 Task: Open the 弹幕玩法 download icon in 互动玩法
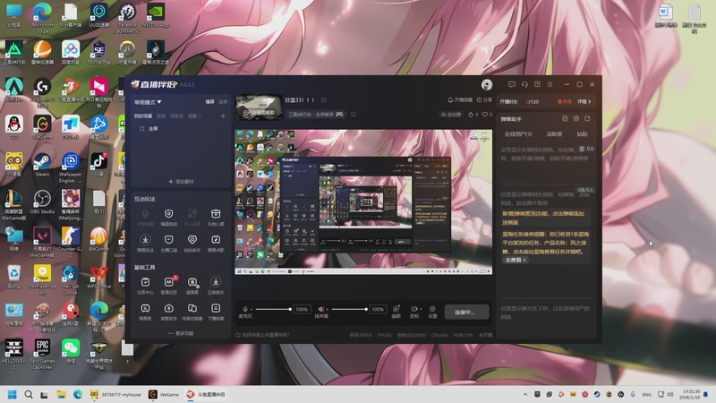[x=145, y=243]
